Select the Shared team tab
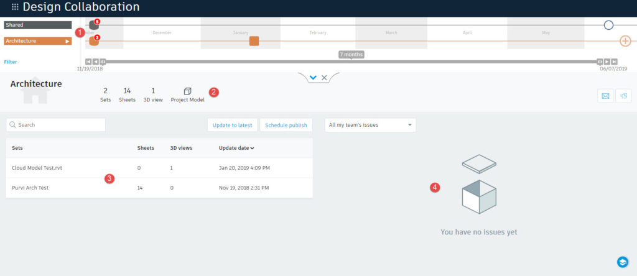637x276 pixels. [37, 25]
